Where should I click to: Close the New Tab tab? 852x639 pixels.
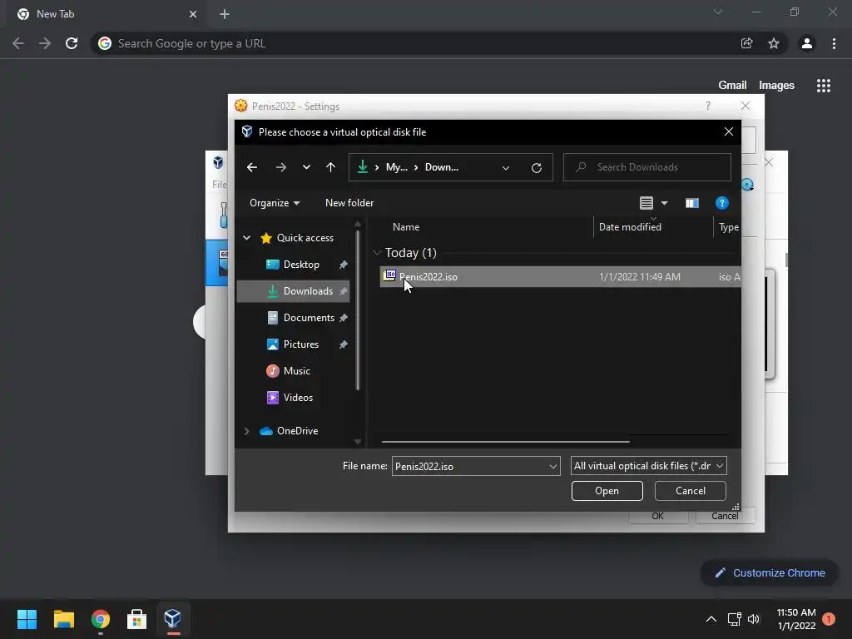pyautogui.click(x=193, y=14)
